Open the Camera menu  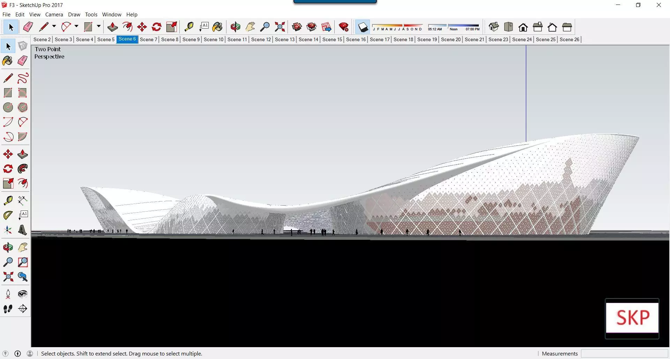coord(54,14)
